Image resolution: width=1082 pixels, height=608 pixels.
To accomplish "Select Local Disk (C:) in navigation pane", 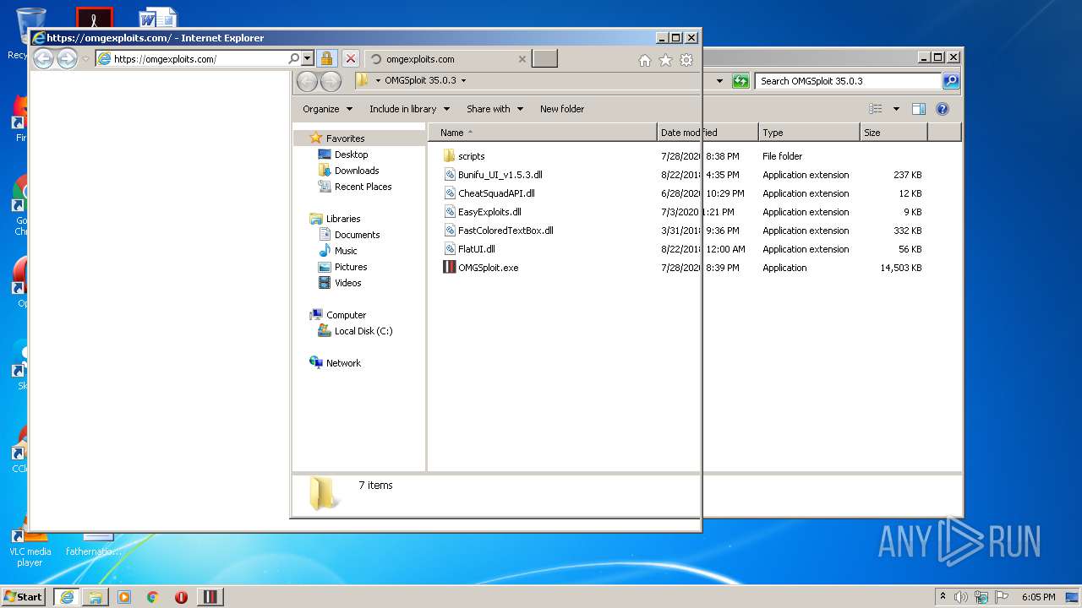I will [363, 331].
